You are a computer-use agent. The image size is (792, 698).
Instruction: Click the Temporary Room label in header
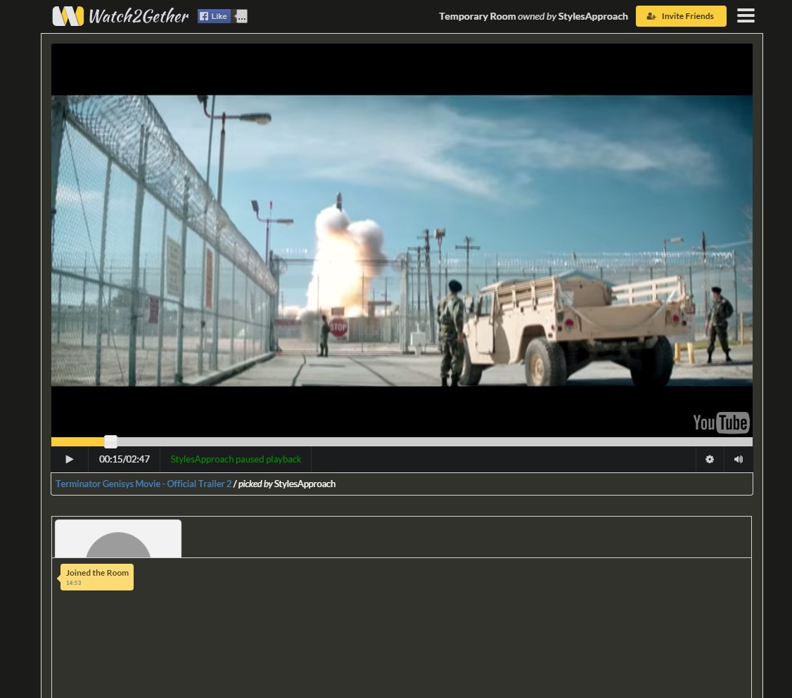477,16
